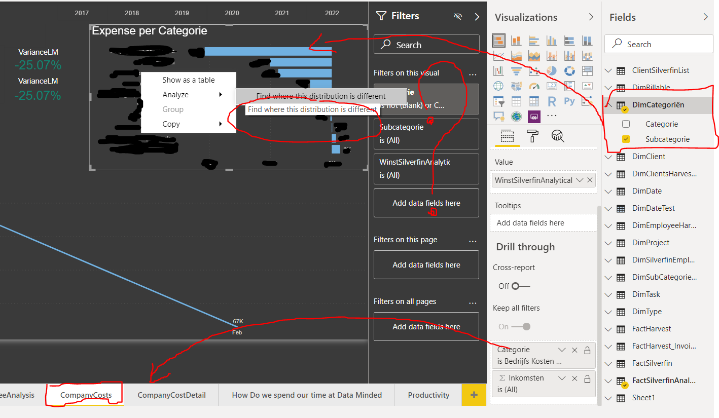This screenshot has width=719, height=418.
Task: Remove WinstSilverfinAnalytical from Value well
Action: point(590,180)
